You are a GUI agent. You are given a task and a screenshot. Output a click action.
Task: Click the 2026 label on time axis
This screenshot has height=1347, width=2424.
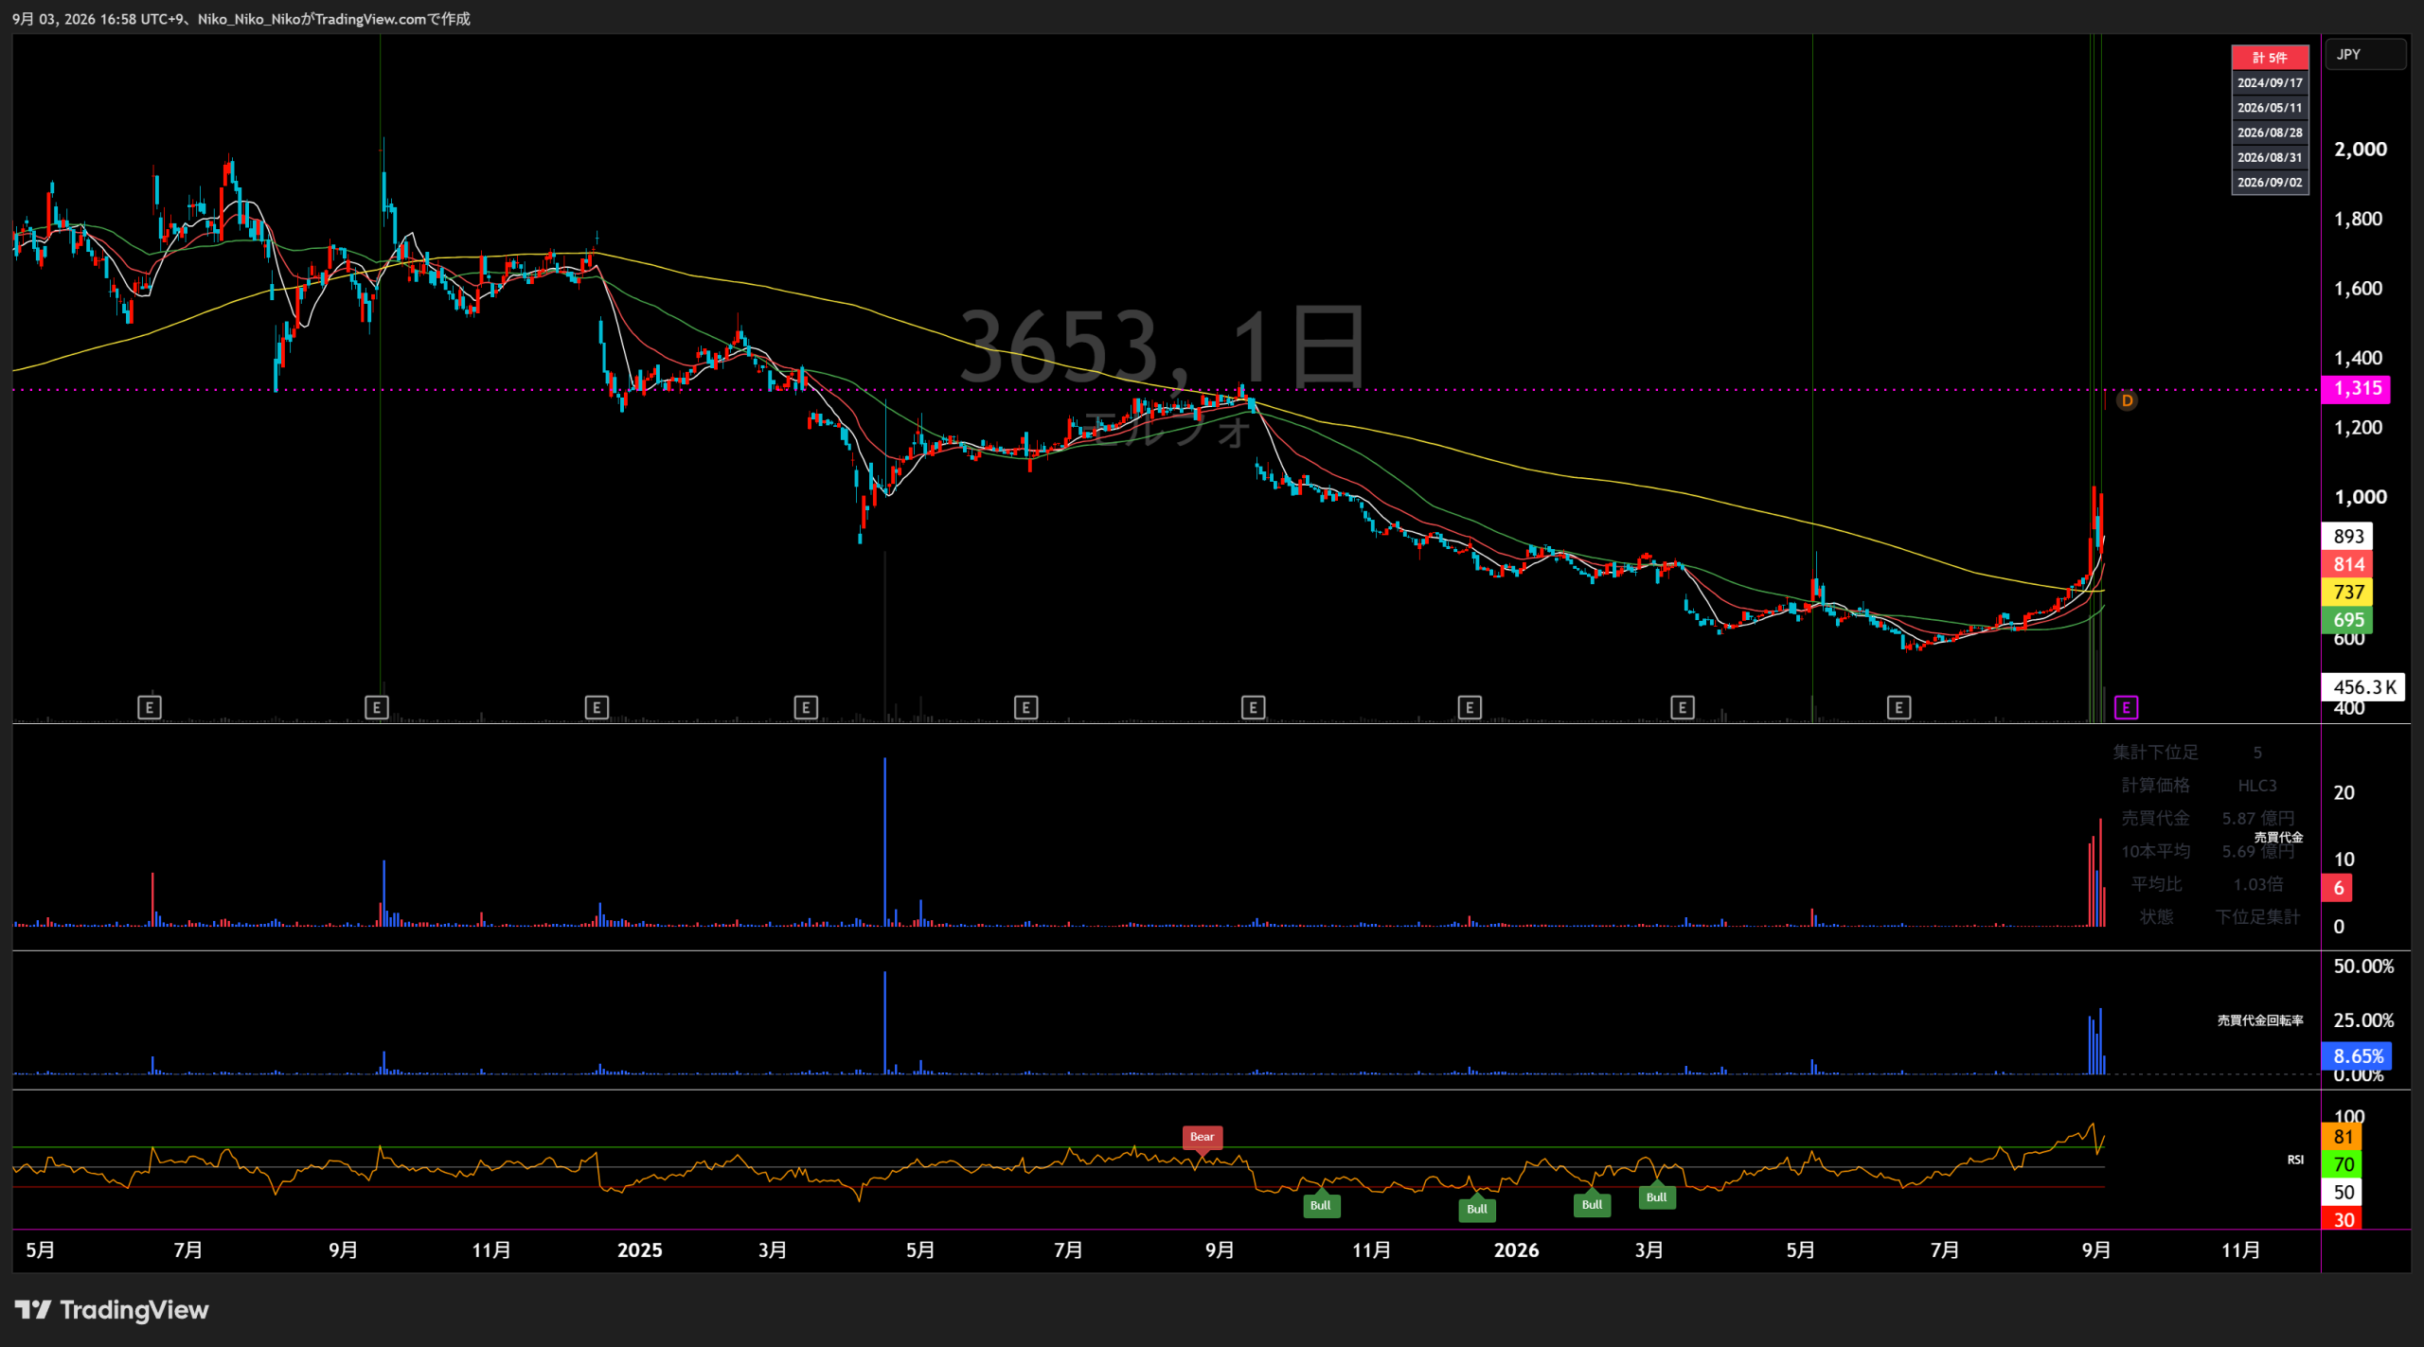[1516, 1250]
